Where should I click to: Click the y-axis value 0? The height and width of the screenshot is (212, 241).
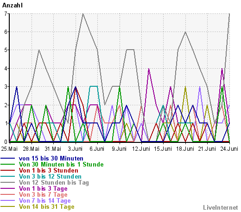coord(6,141)
